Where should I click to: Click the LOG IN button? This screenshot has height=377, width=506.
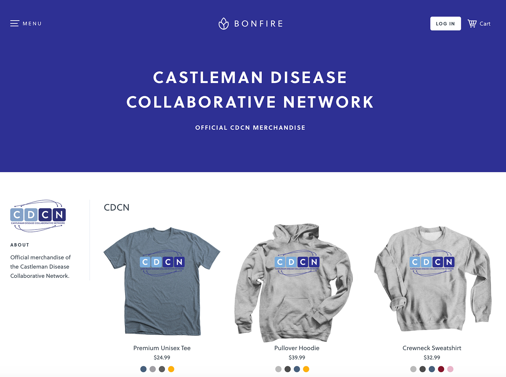(x=446, y=23)
